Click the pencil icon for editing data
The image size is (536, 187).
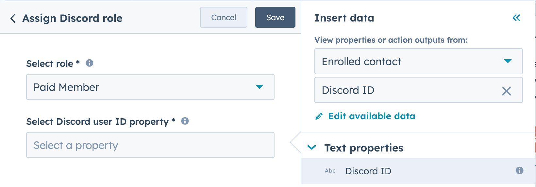319,116
